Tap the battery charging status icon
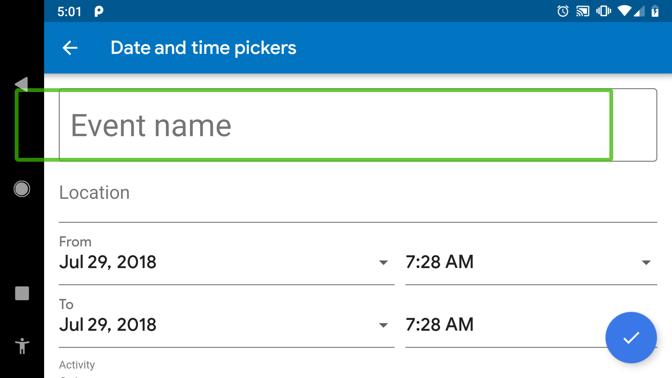Viewport: 672px width, 378px height. pos(655,11)
